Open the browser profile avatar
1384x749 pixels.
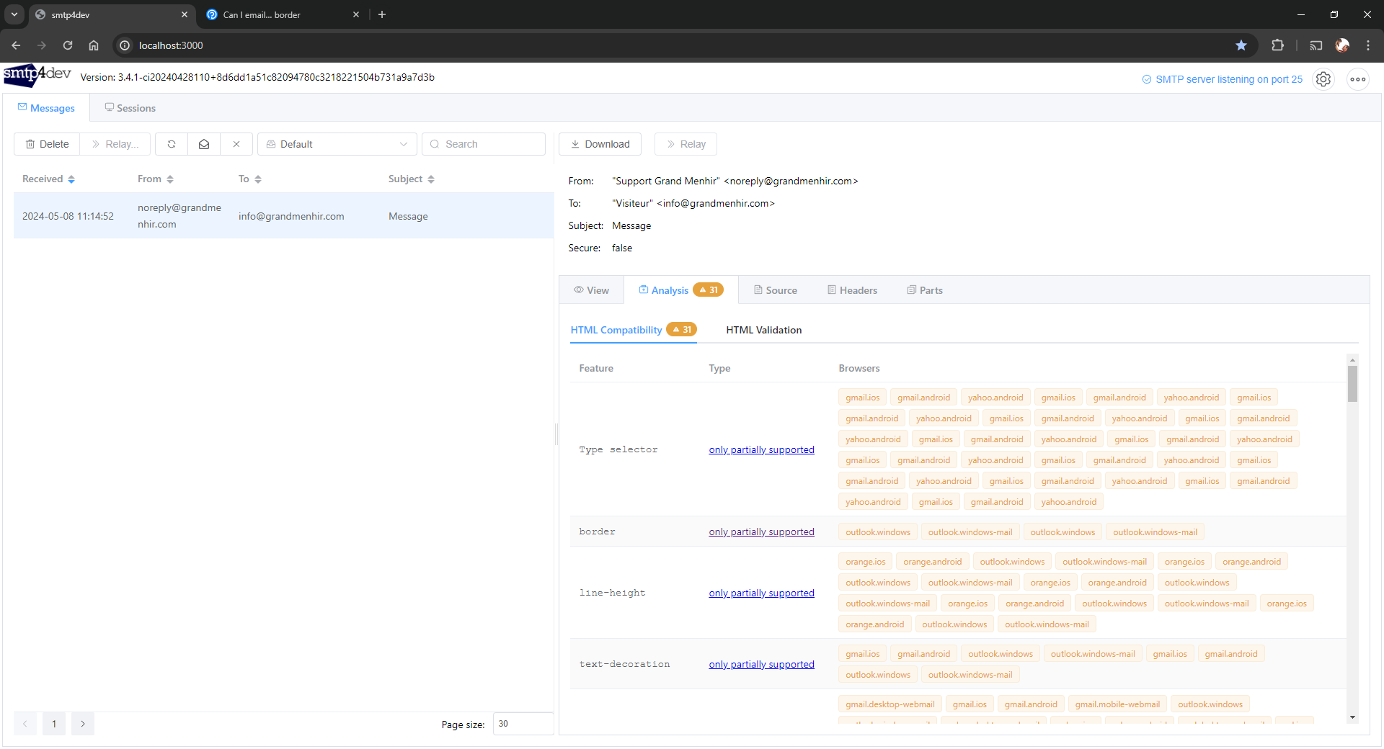point(1342,45)
